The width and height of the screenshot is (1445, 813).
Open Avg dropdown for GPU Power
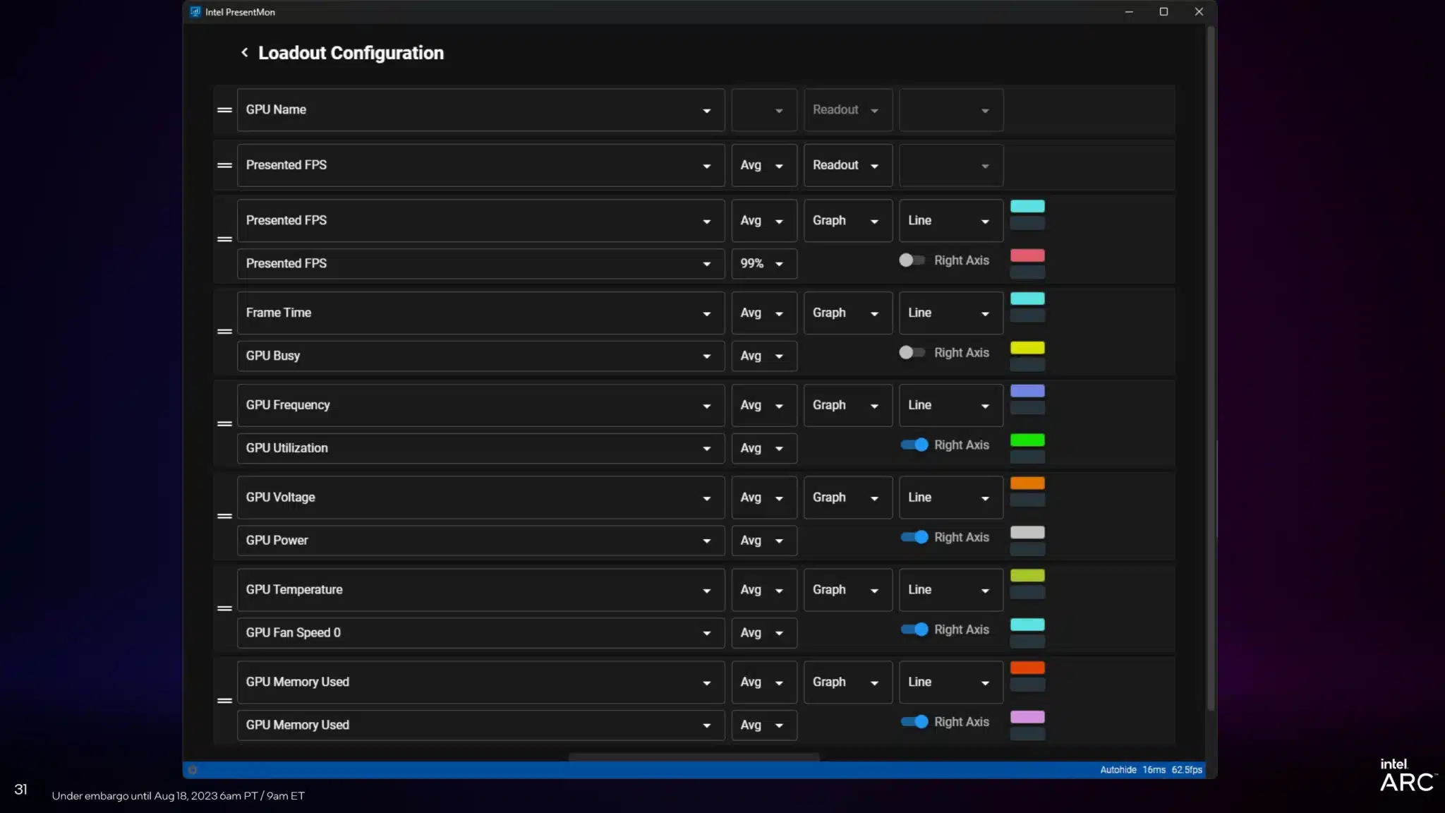(x=764, y=541)
